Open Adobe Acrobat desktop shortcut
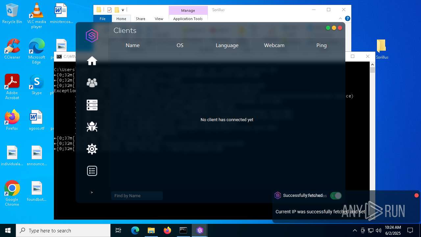Image resolution: width=421 pixels, height=237 pixels. (x=12, y=87)
